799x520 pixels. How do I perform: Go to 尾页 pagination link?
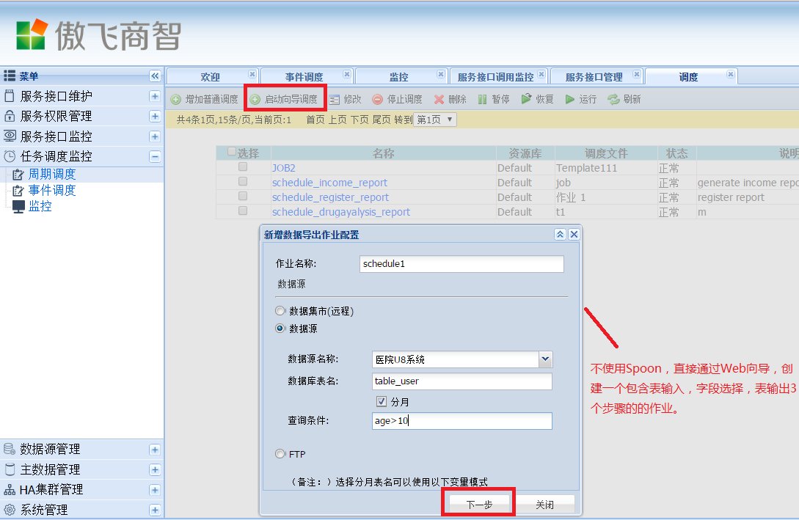click(381, 120)
